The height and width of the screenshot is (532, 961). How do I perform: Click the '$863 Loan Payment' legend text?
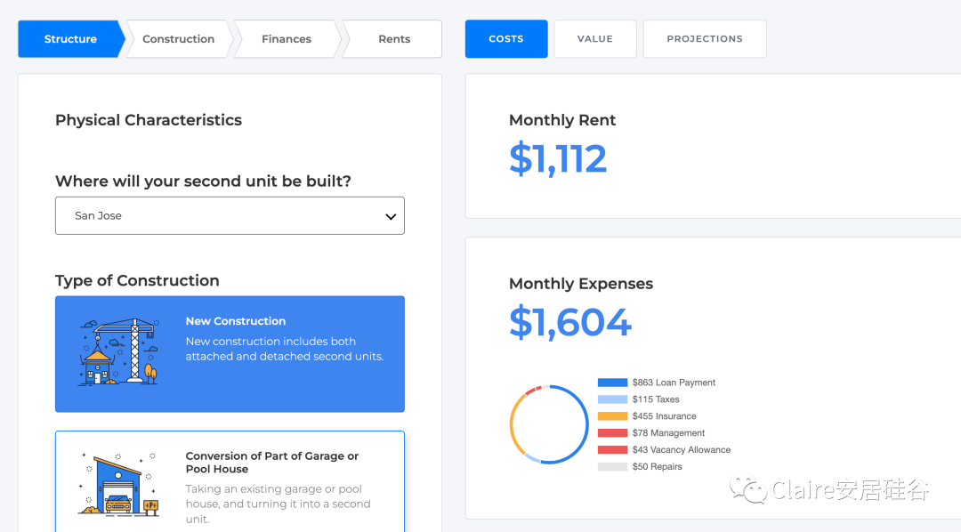tap(674, 383)
